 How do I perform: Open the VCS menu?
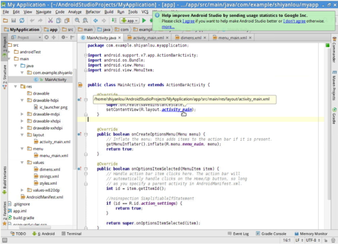click(x=145, y=12)
